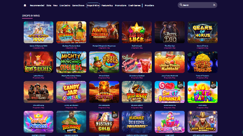Open the Crash Games category

[134, 5]
